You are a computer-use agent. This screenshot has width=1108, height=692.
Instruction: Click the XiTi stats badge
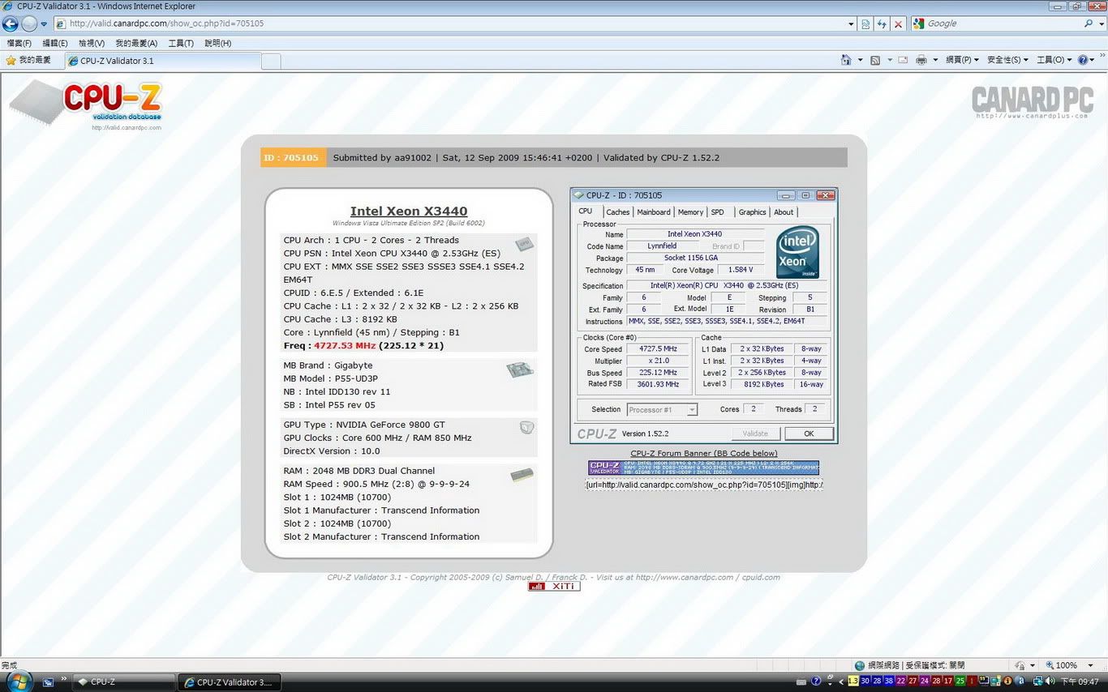point(554,586)
